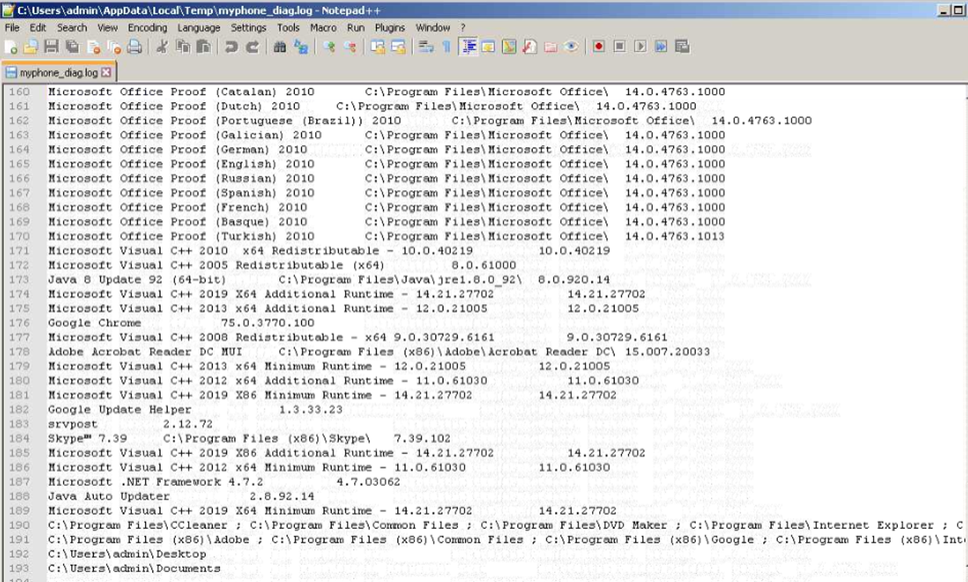
Task: Redo the action via toolbar arrow
Action: [252, 47]
